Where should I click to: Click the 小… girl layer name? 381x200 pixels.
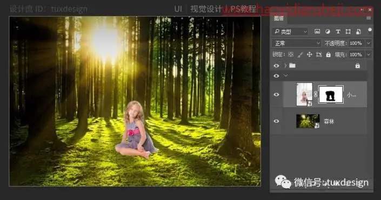[351, 95]
